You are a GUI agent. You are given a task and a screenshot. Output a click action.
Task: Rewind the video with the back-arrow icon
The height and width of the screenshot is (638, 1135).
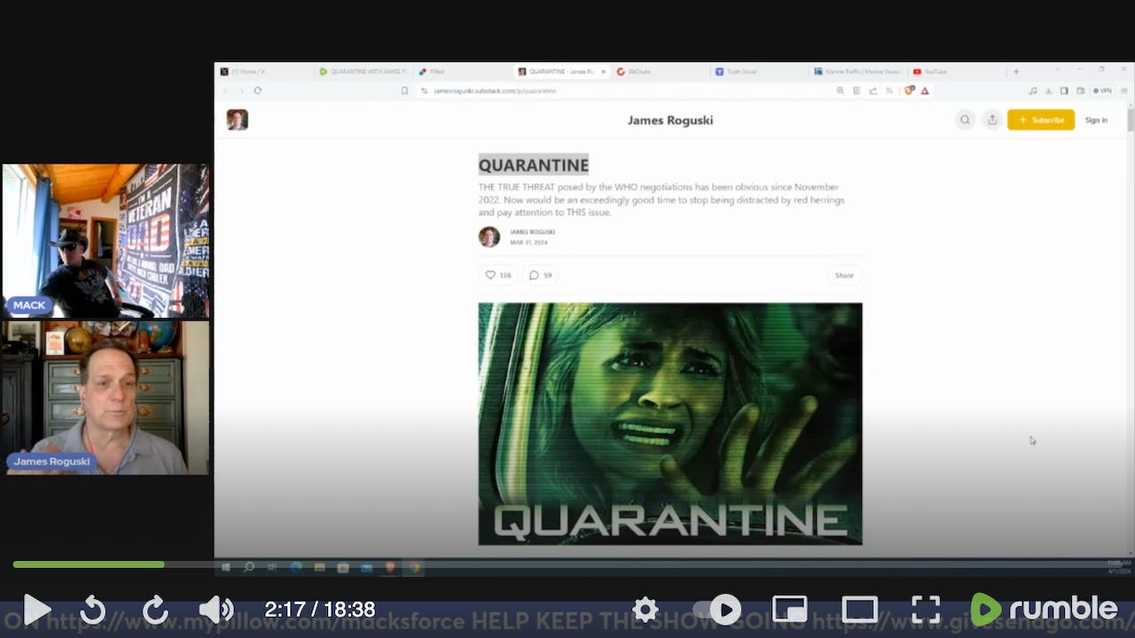[92, 610]
